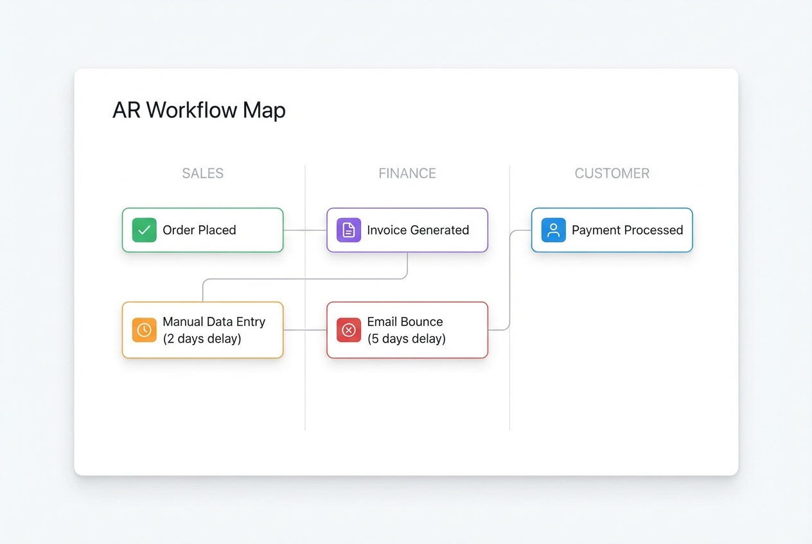Switch to the FINANCE lane
The image size is (812, 544).
tap(407, 173)
